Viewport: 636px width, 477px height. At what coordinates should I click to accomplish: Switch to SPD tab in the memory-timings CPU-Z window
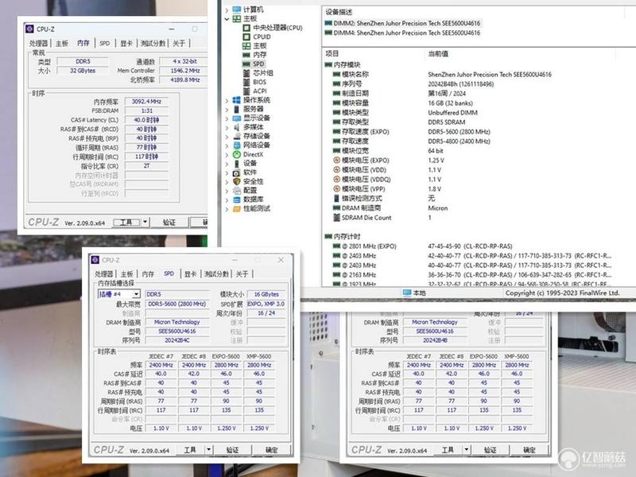pyautogui.click(x=105, y=44)
